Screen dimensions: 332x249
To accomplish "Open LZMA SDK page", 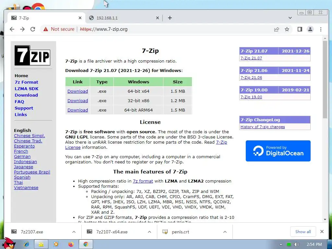I will 27,89.
